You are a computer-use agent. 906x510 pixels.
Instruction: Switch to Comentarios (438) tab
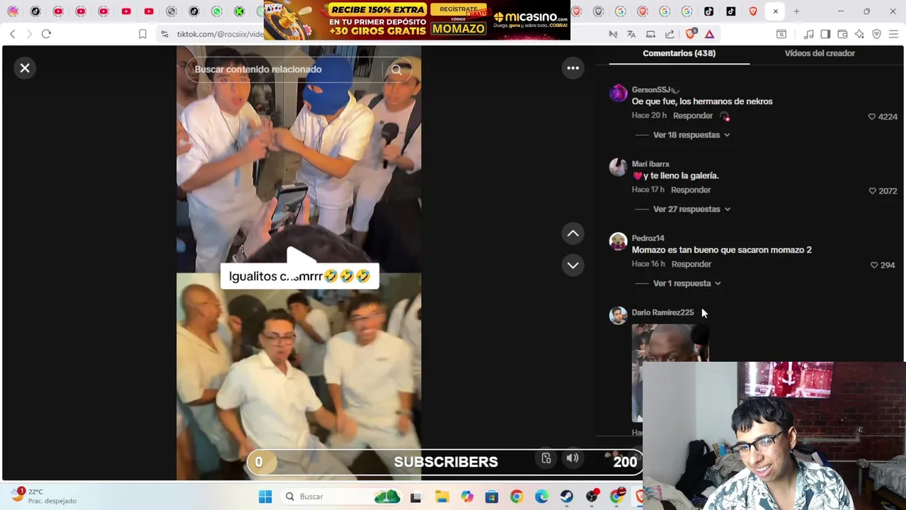click(x=679, y=53)
